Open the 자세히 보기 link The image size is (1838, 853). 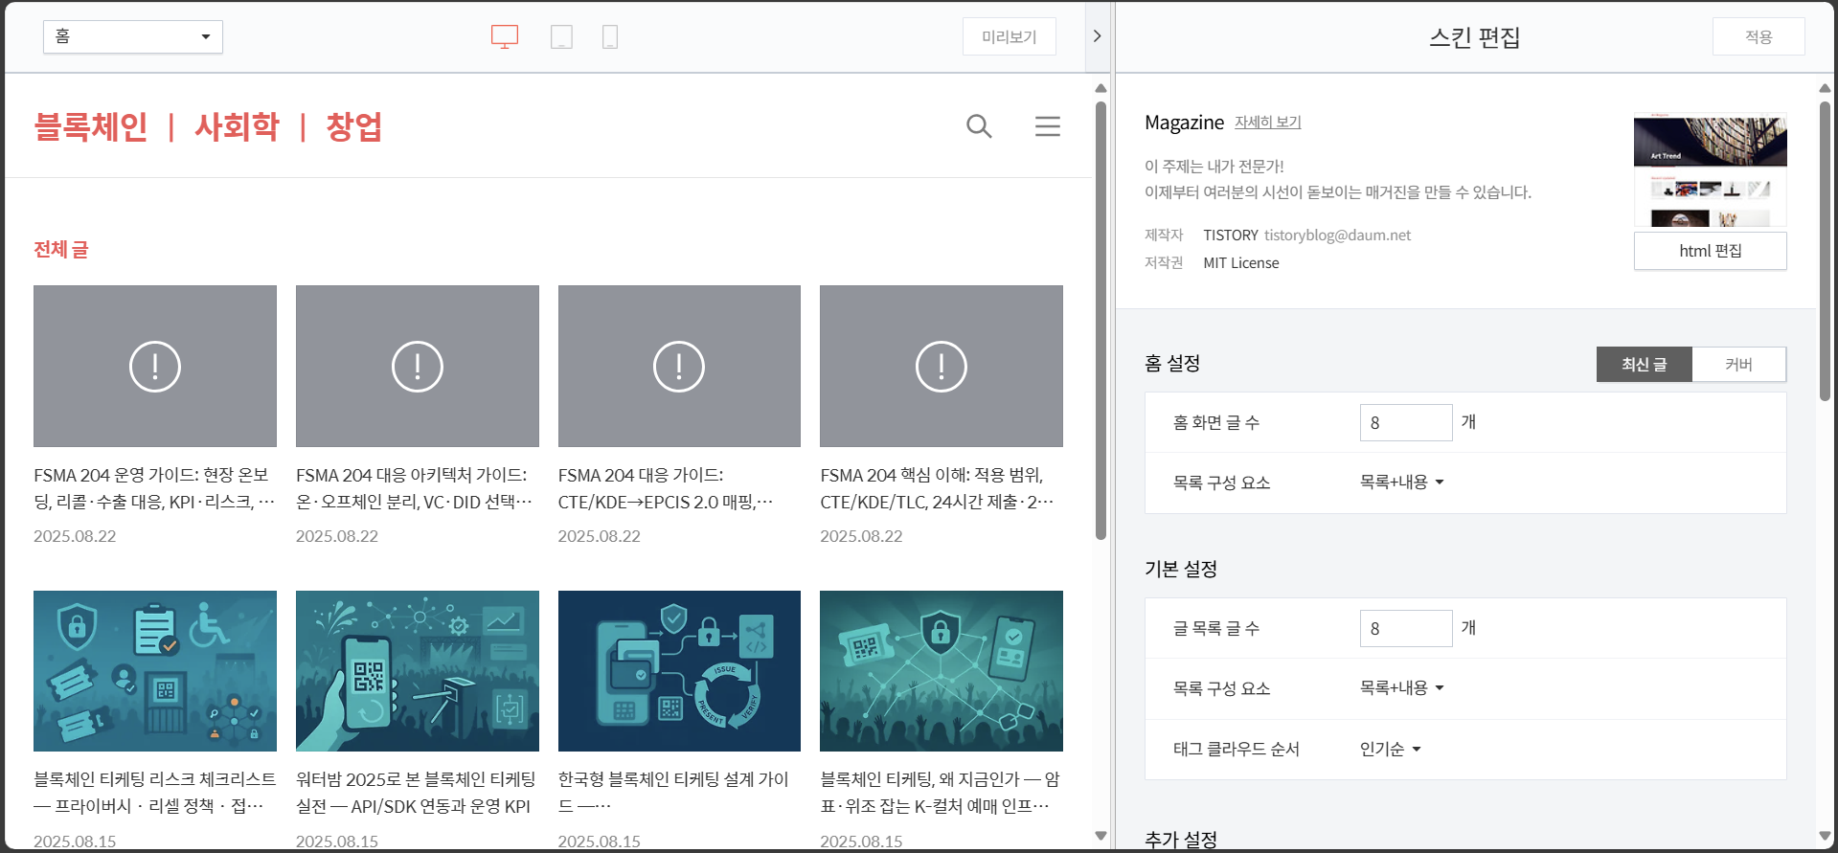(1267, 123)
